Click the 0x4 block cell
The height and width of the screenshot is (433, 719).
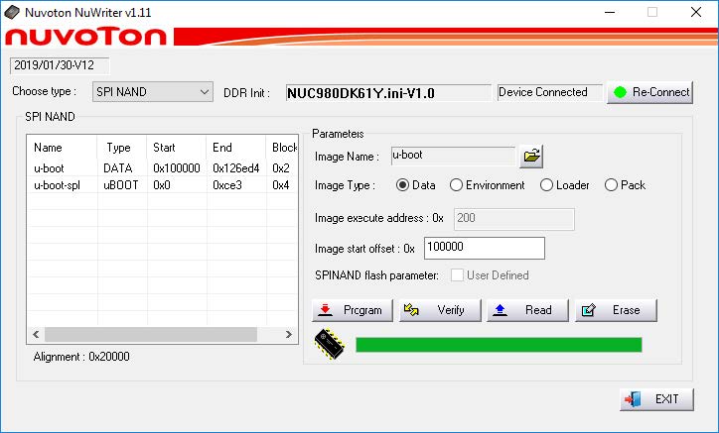281,185
